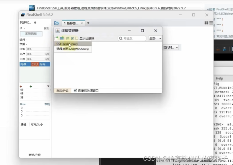Toggle the 显示已删除 checkbox
Screen dimensions: 233x165
click(x=77, y=38)
